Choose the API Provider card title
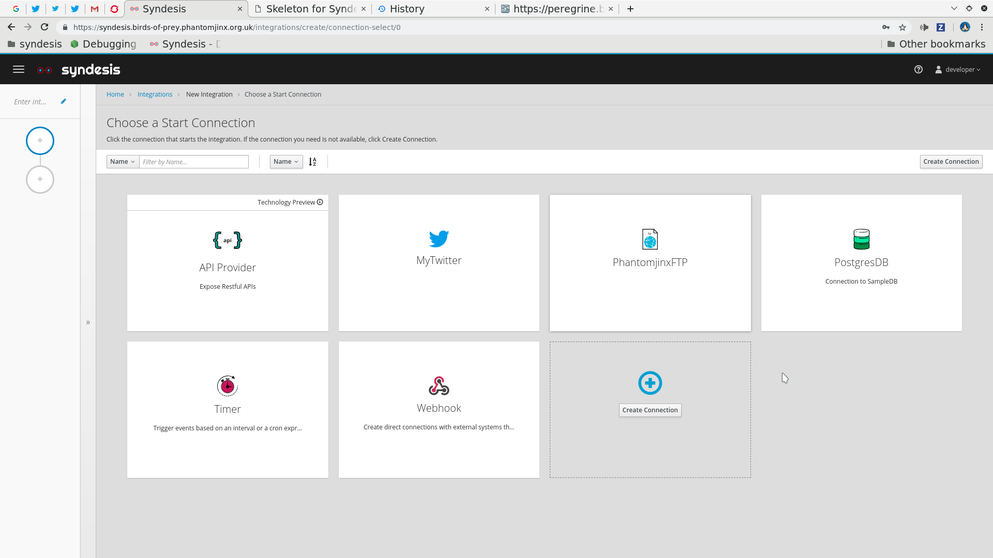Viewport: 993px width, 558px height. click(228, 268)
